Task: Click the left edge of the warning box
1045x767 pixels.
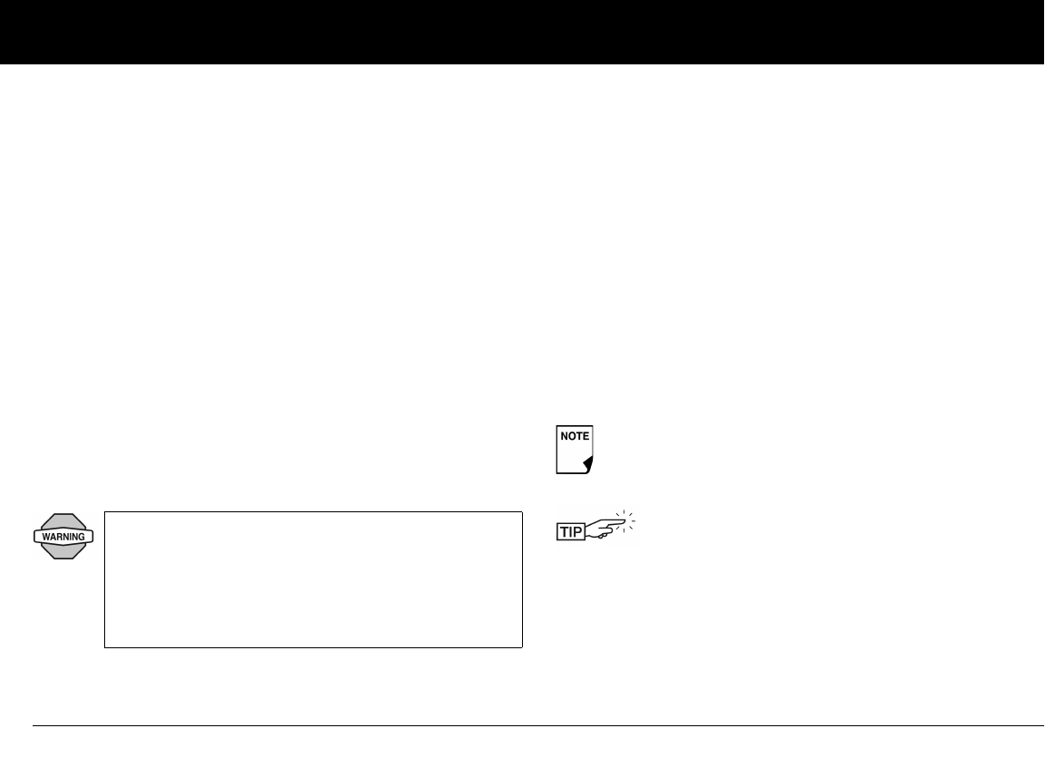Action: click(x=105, y=579)
